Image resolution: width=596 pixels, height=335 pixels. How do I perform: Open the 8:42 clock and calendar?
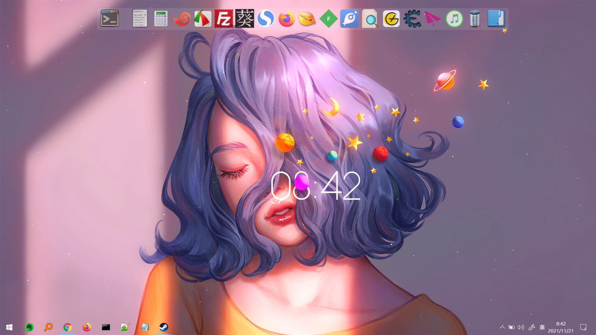point(561,327)
